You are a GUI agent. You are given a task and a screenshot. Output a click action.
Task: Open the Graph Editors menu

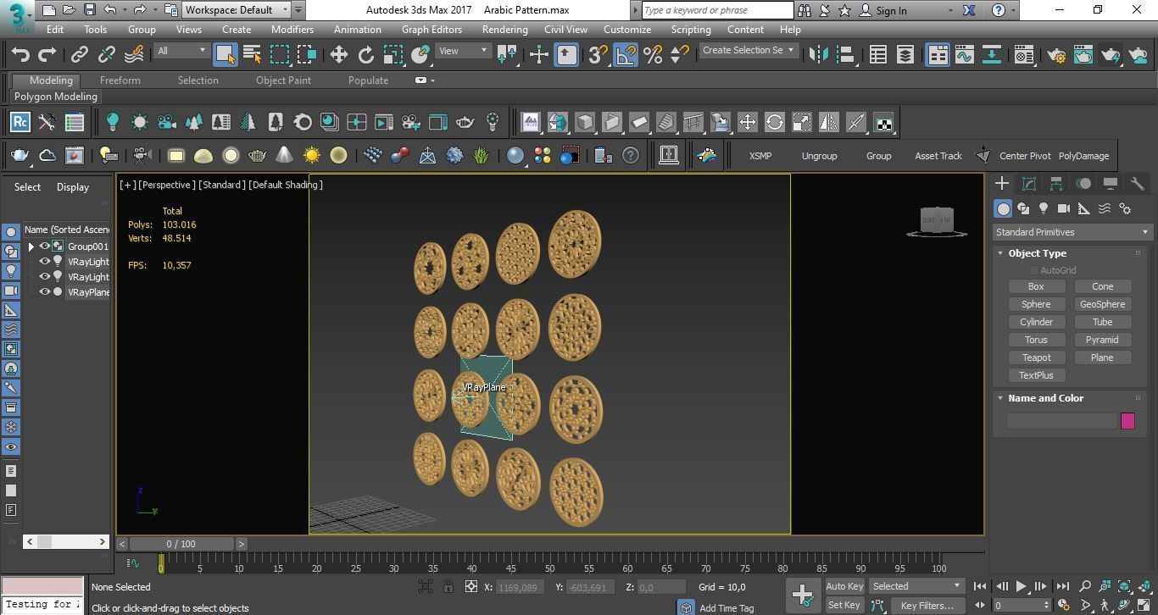[431, 29]
